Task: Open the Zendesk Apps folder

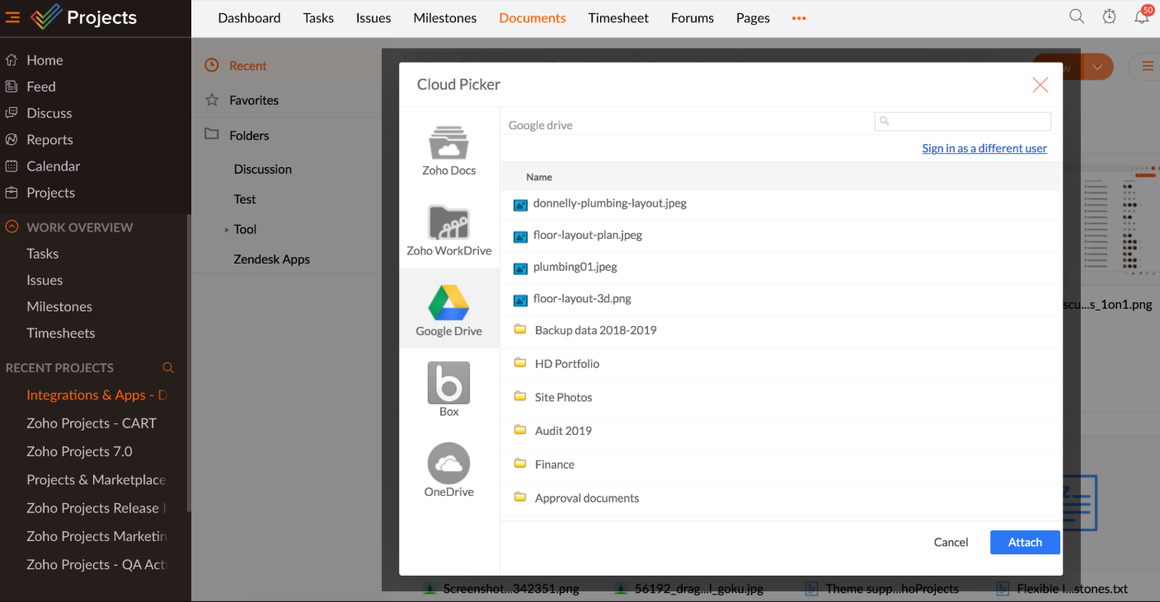Action: click(x=272, y=259)
